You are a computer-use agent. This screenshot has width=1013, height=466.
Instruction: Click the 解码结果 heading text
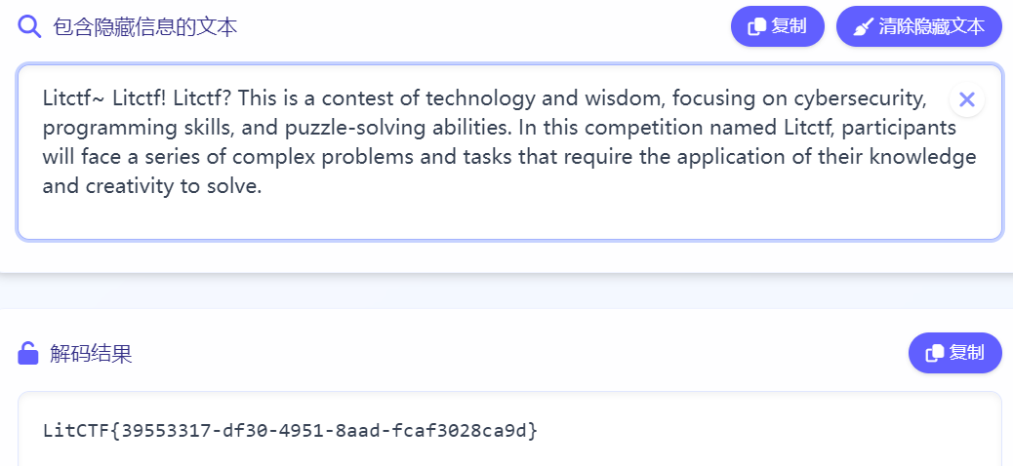91,354
